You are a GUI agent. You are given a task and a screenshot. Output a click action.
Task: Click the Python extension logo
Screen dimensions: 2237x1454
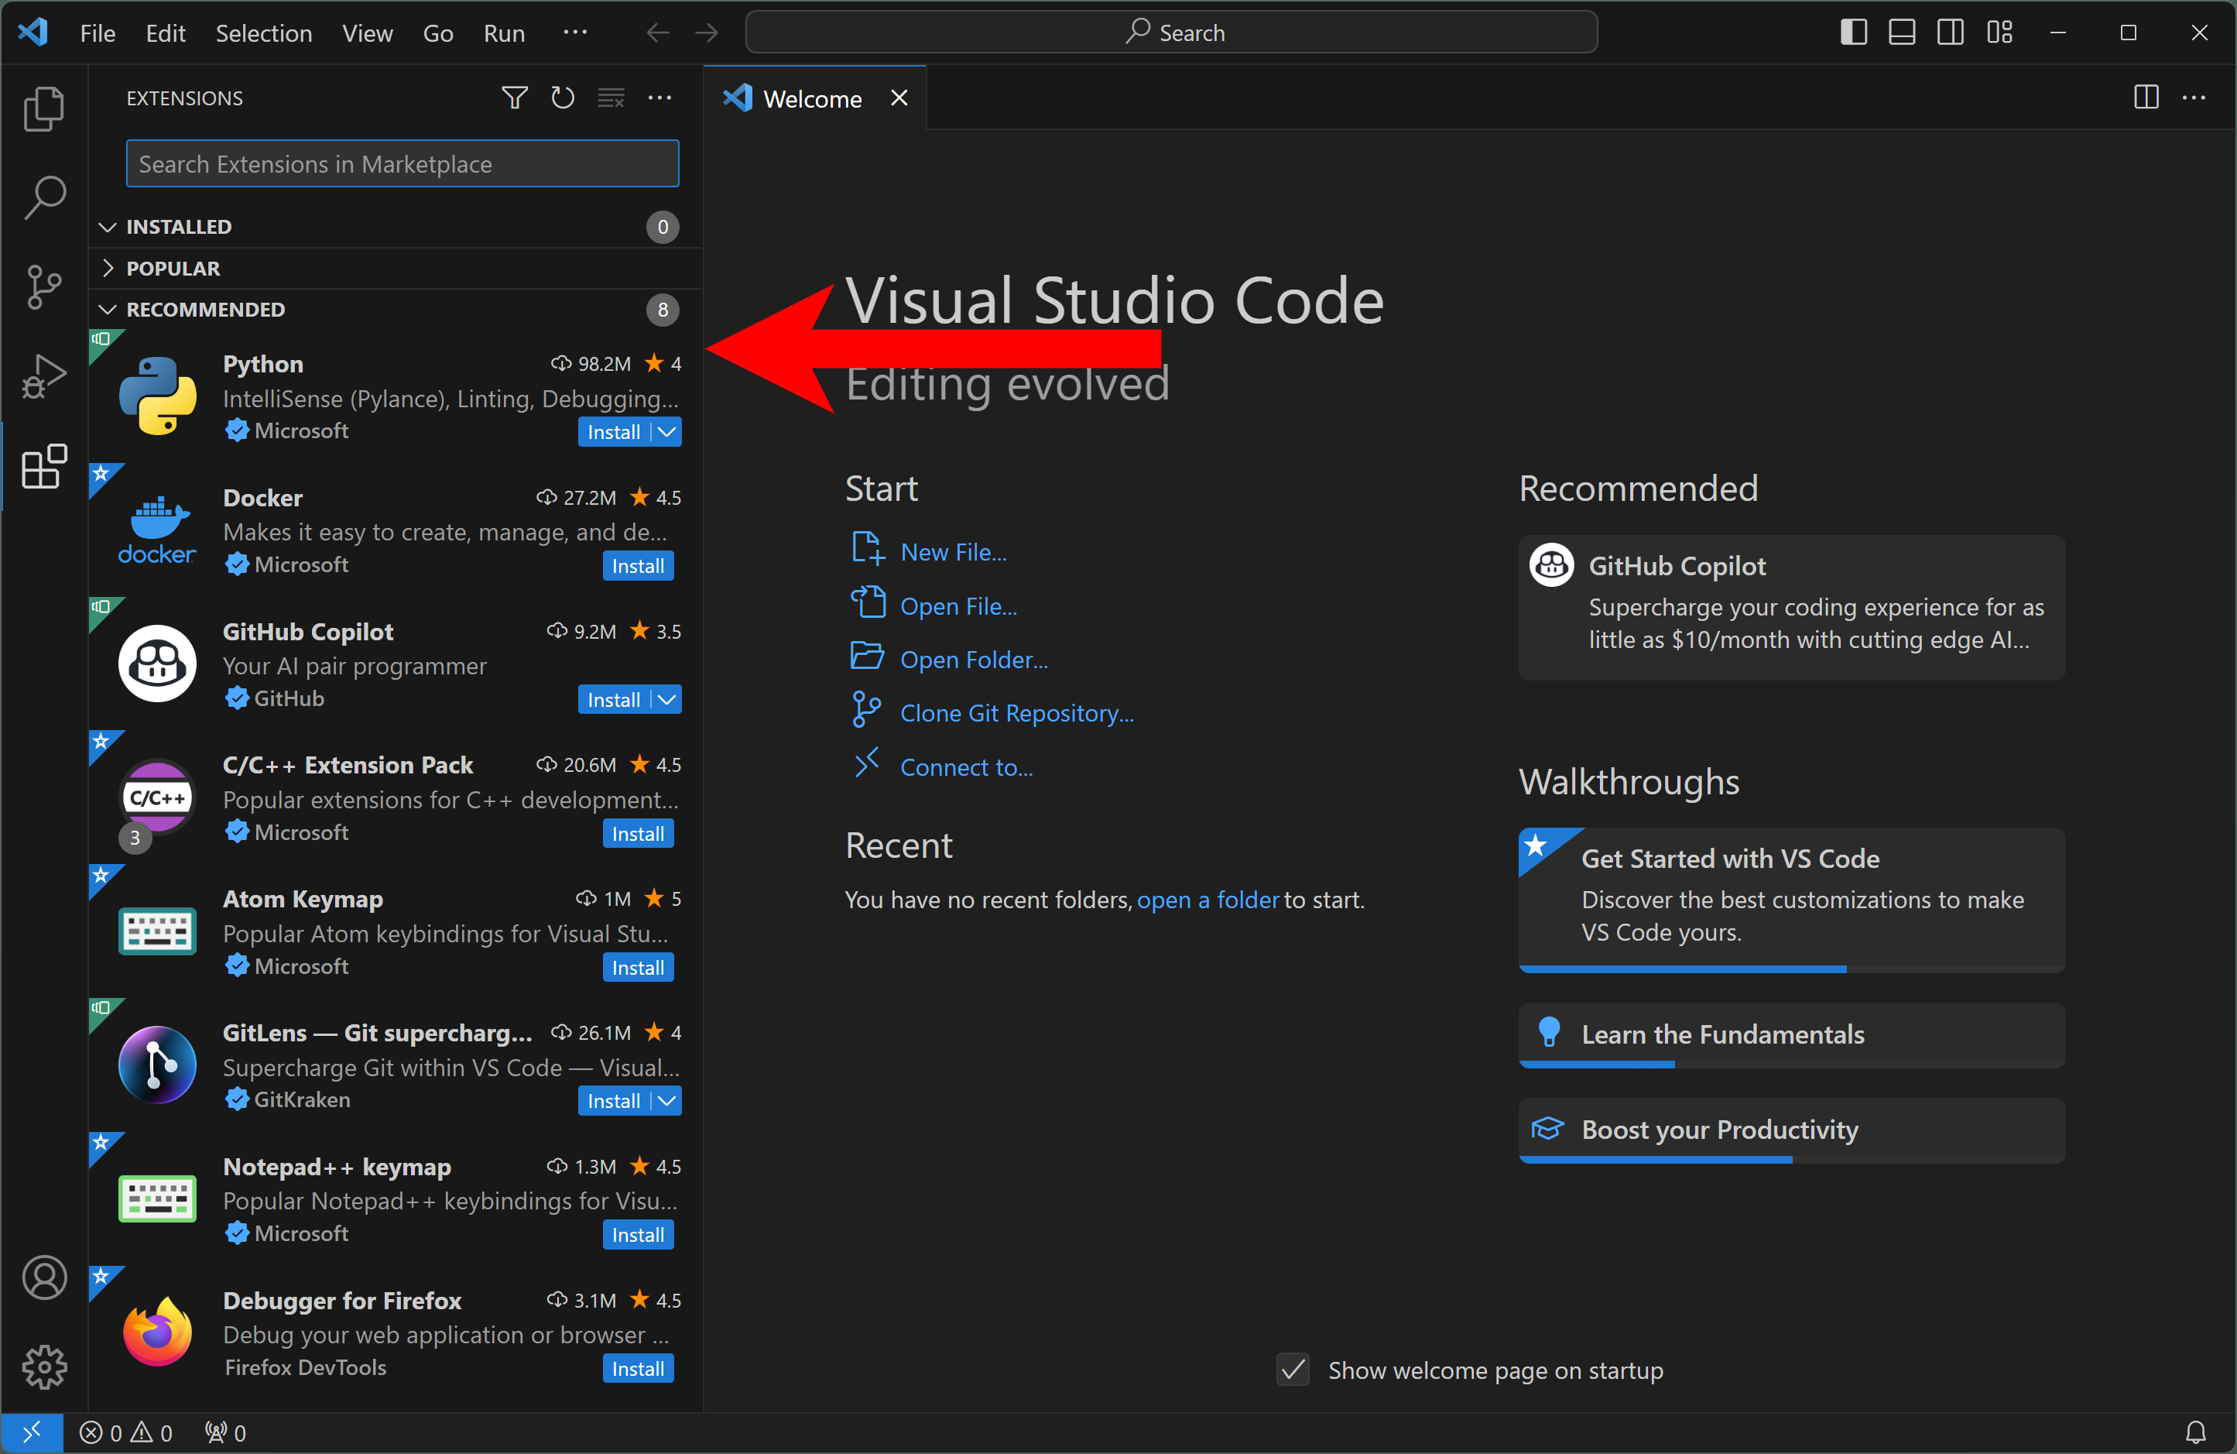pyautogui.click(x=158, y=396)
